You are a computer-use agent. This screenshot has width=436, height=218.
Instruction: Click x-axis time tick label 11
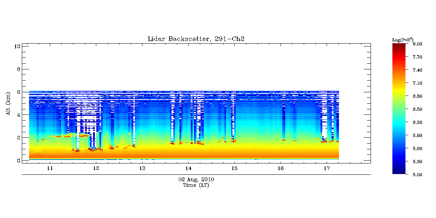[x=50, y=168]
